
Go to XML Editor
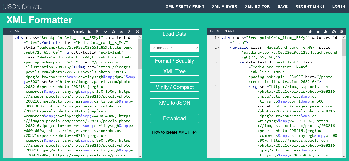[x=258, y=6]
